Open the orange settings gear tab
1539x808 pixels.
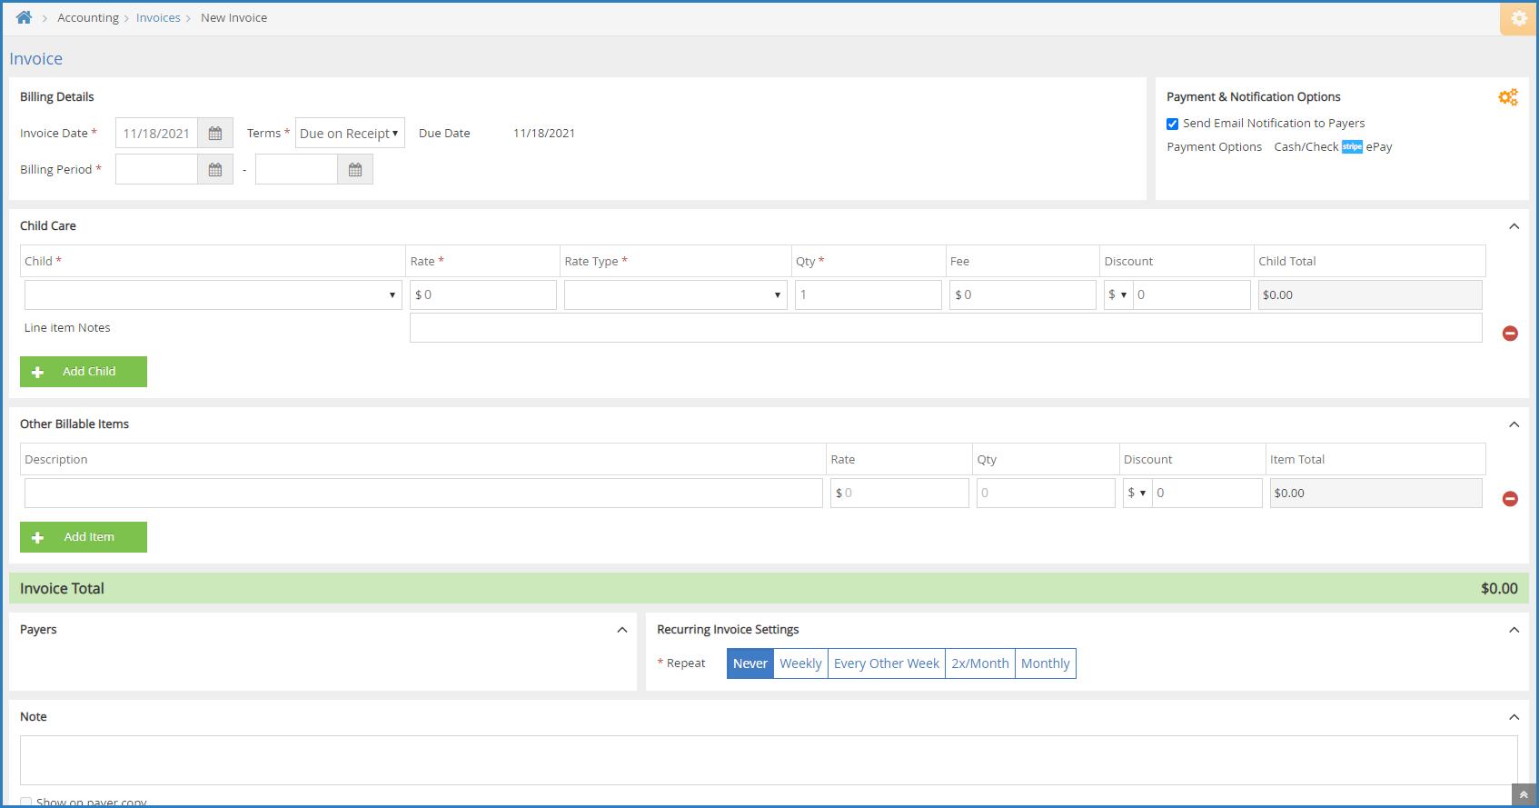1518,18
